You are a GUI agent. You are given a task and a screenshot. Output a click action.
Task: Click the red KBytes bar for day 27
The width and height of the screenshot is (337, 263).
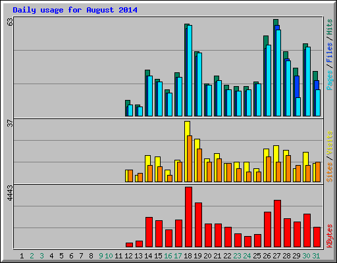click(277, 224)
